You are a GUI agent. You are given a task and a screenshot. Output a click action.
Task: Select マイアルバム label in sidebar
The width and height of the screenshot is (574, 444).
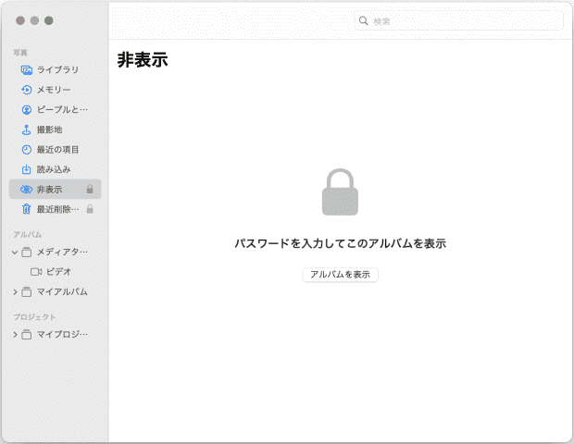coord(62,292)
